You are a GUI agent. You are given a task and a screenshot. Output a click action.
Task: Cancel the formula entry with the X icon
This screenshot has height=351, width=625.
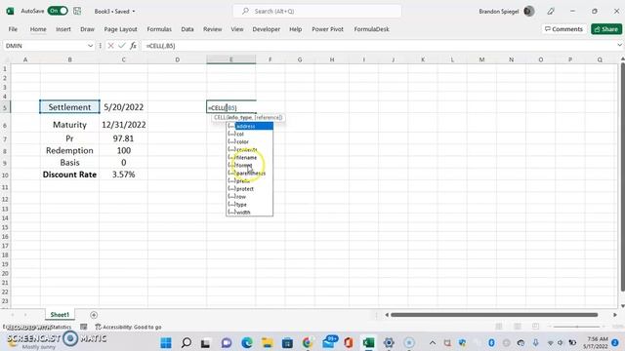pos(110,46)
